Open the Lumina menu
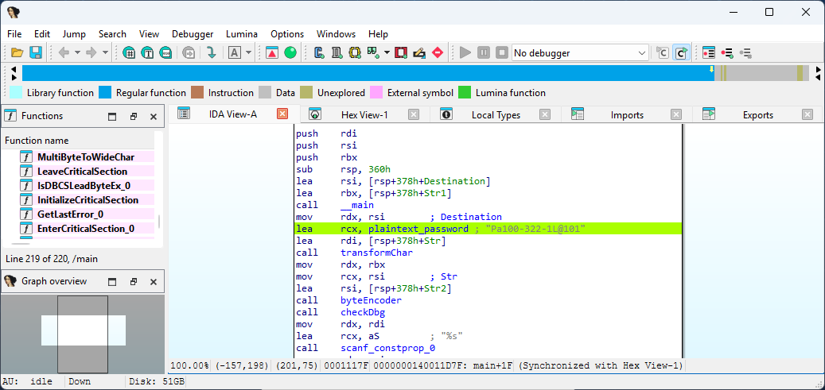This screenshot has height=390, width=825. pyautogui.click(x=241, y=34)
